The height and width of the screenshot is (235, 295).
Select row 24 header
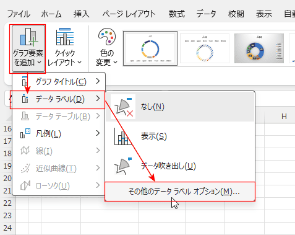pyautogui.click(x=7, y=228)
